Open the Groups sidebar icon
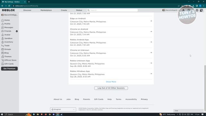 [3, 49]
